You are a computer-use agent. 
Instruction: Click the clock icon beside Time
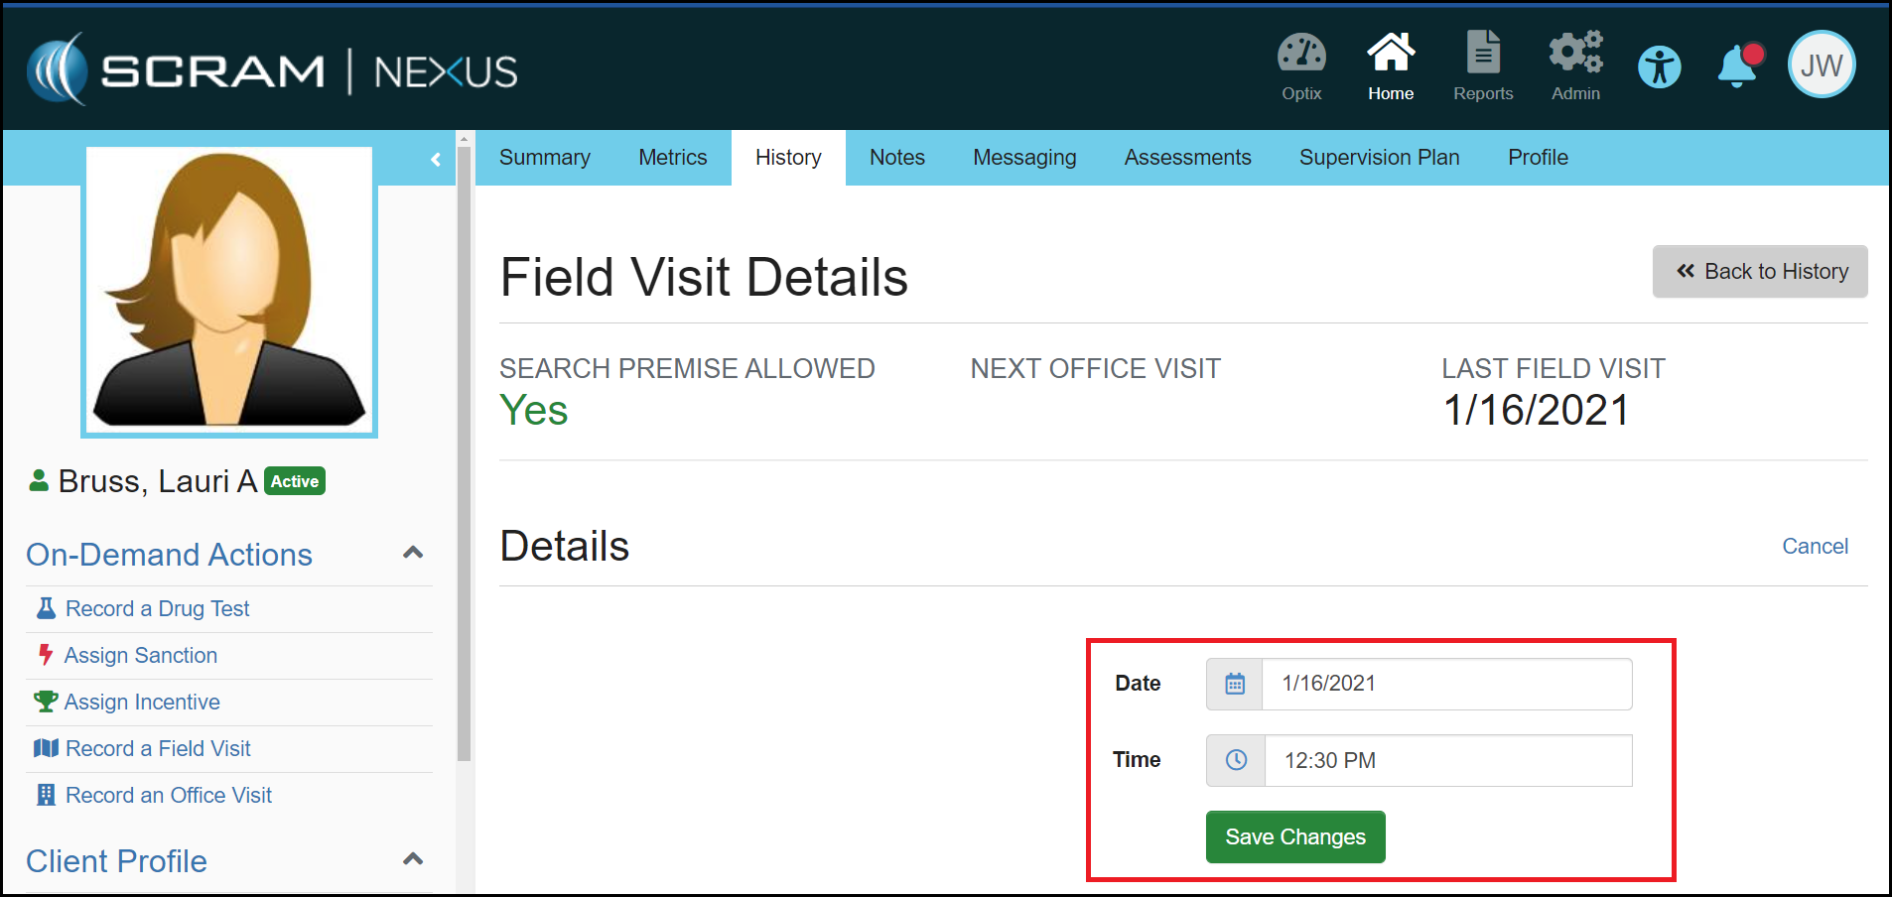point(1235,760)
